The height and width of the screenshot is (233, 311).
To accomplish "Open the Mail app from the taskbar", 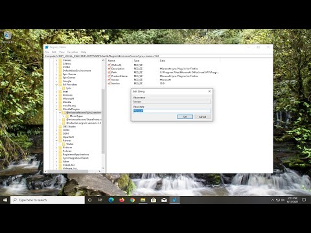I will (x=164, y=200).
